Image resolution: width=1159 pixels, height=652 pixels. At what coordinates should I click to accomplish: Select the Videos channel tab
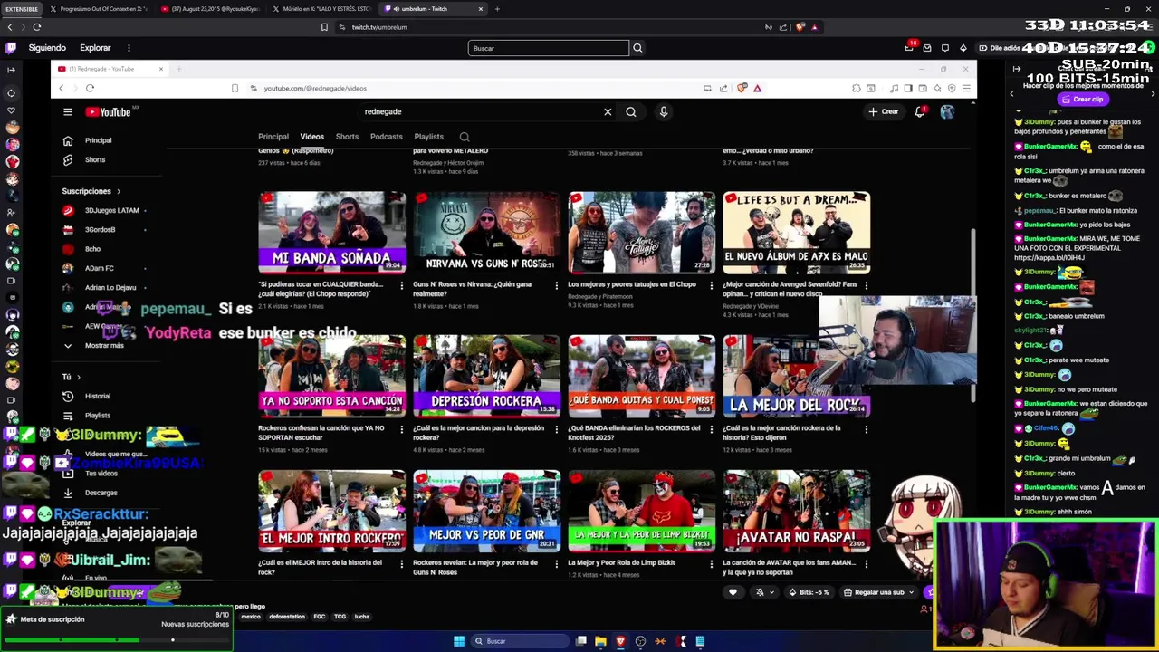pos(312,137)
